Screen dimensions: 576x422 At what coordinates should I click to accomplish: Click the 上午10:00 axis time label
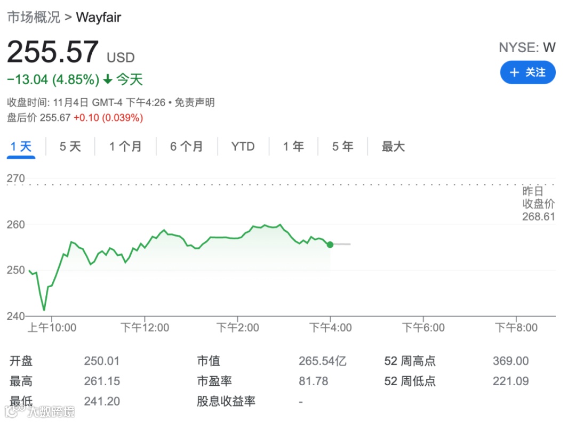coord(52,327)
